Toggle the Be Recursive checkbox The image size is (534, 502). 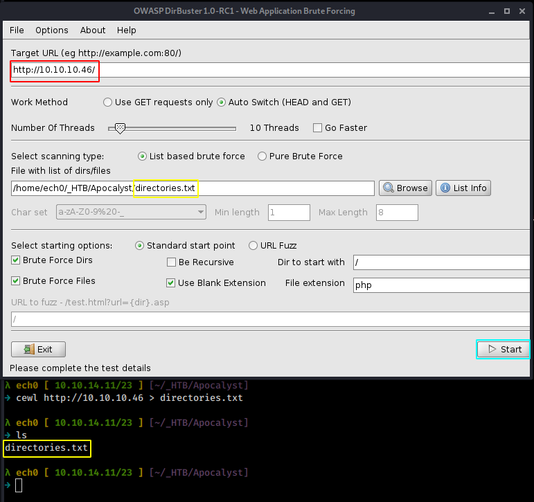172,262
